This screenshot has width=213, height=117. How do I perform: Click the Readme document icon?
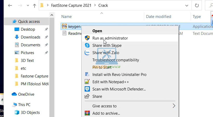pos(64,33)
